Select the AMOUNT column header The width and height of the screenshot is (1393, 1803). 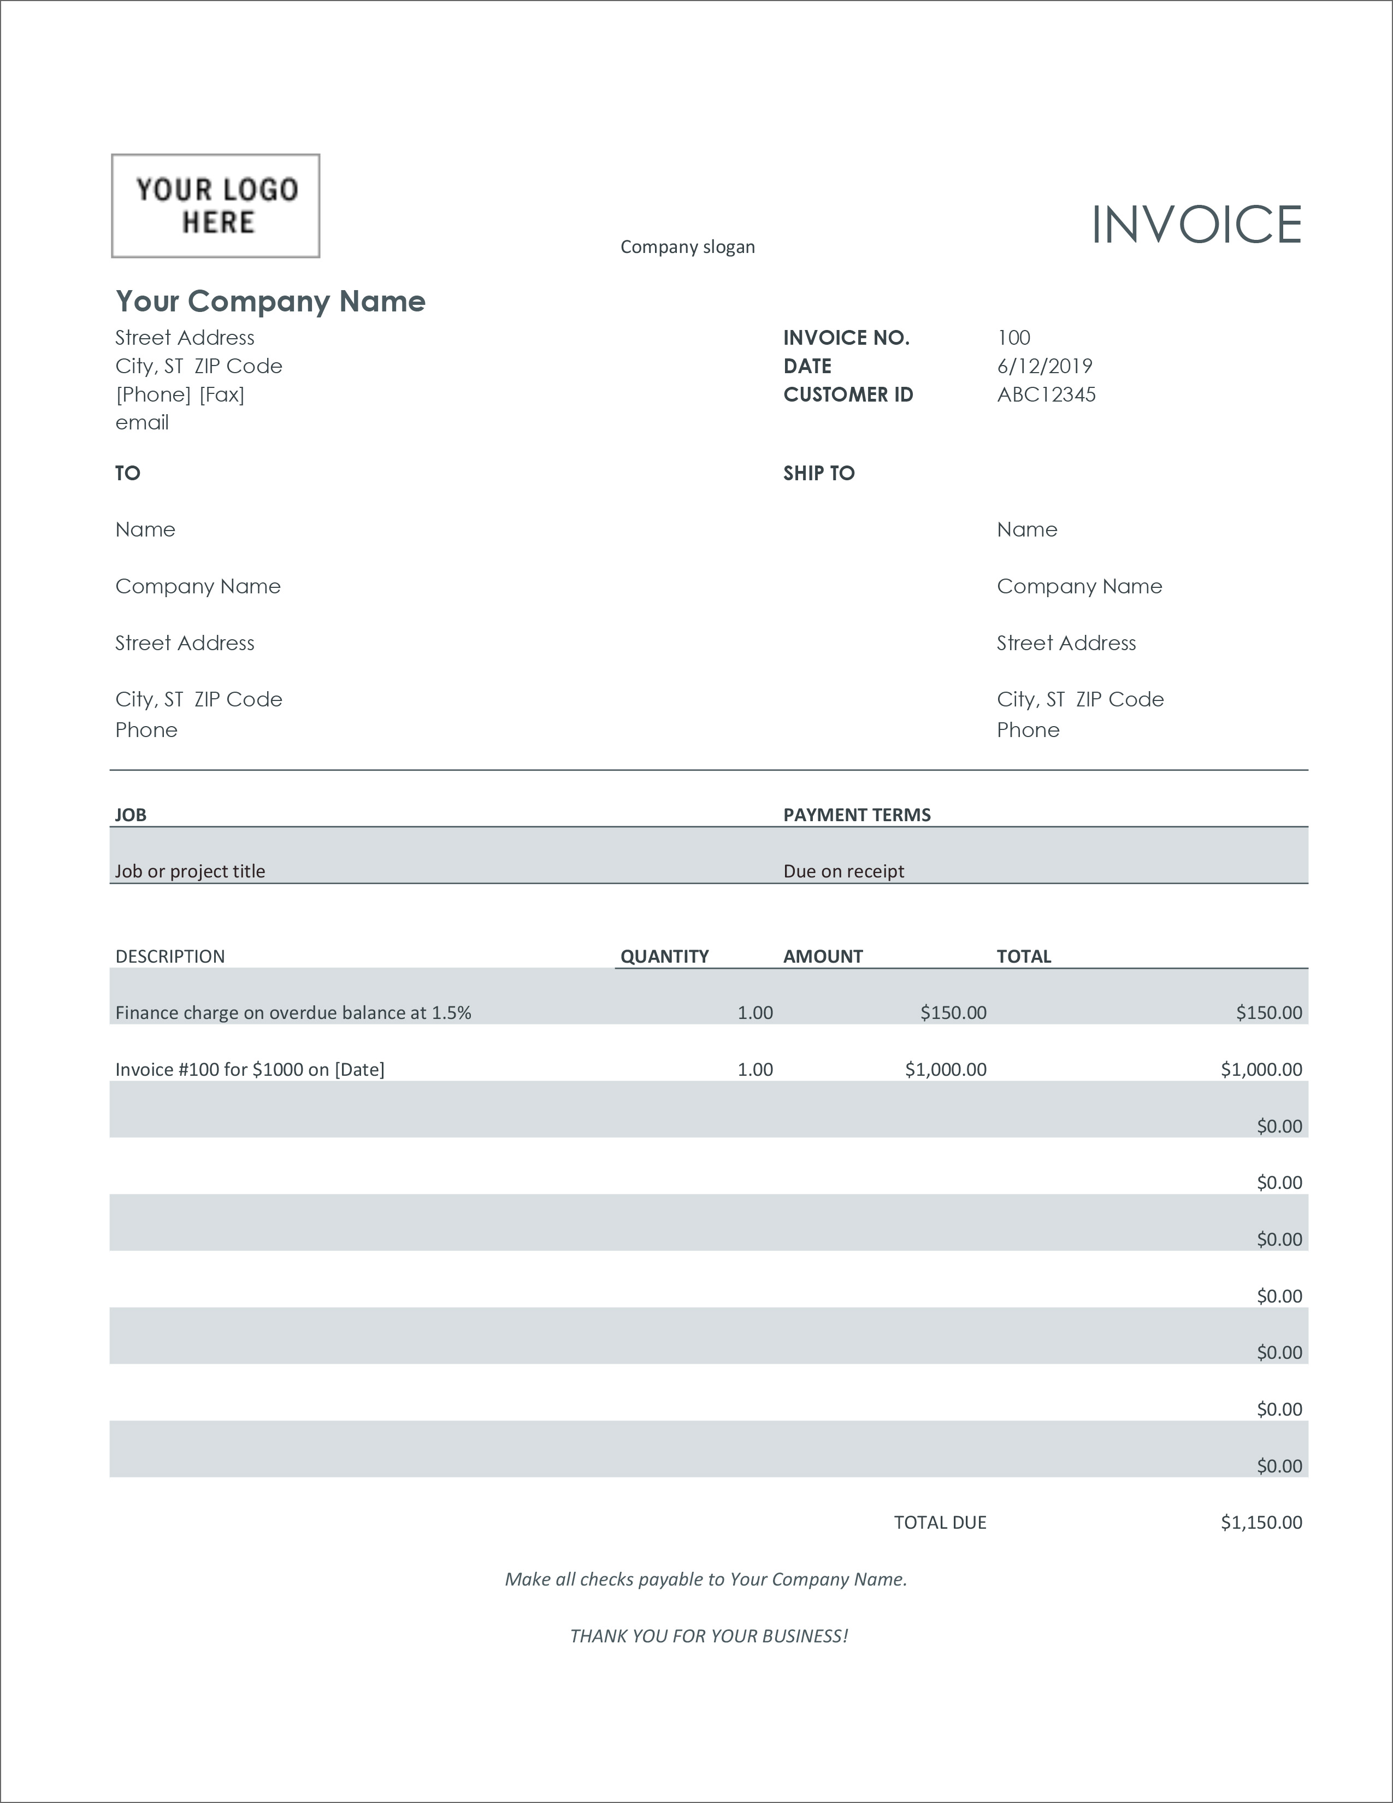point(823,956)
